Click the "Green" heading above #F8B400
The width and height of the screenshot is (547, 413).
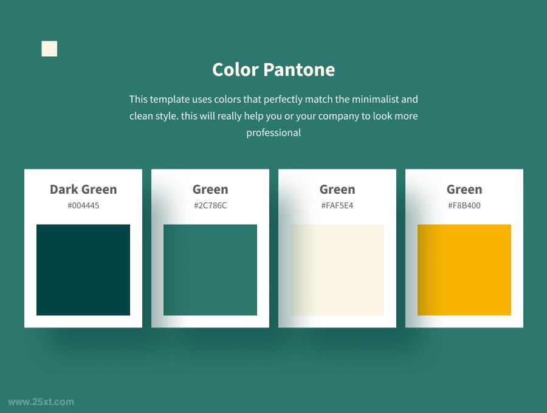[464, 189]
